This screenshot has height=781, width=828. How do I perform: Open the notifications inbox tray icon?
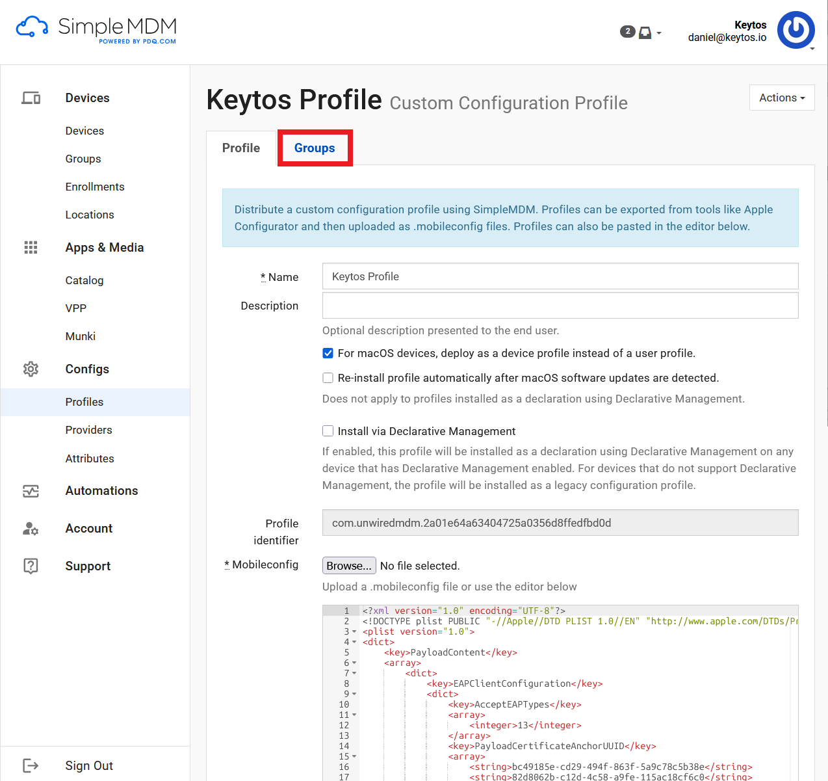645,33
